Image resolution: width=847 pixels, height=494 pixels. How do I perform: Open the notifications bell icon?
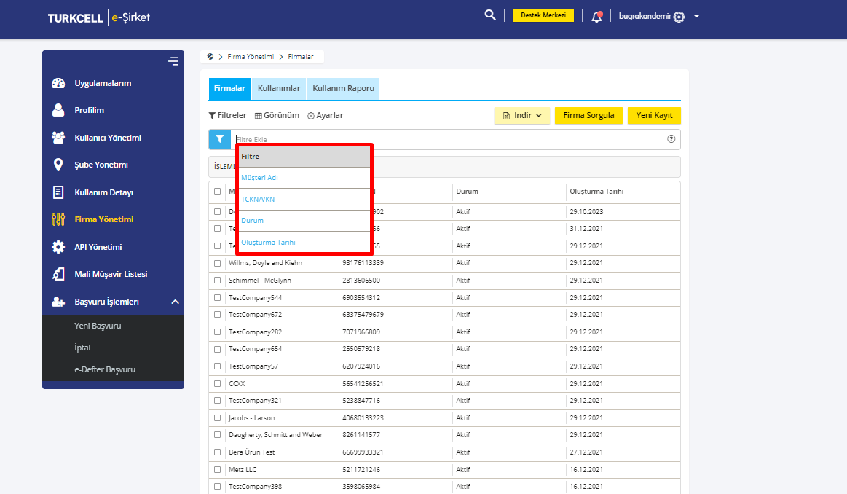(x=596, y=16)
